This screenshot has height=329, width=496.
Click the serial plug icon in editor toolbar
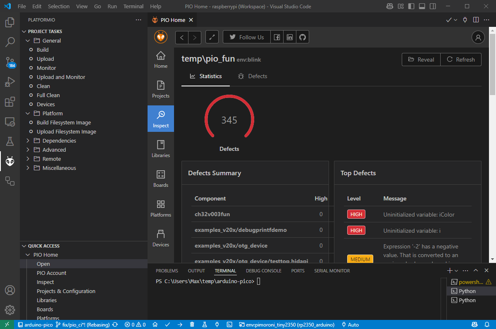click(465, 20)
